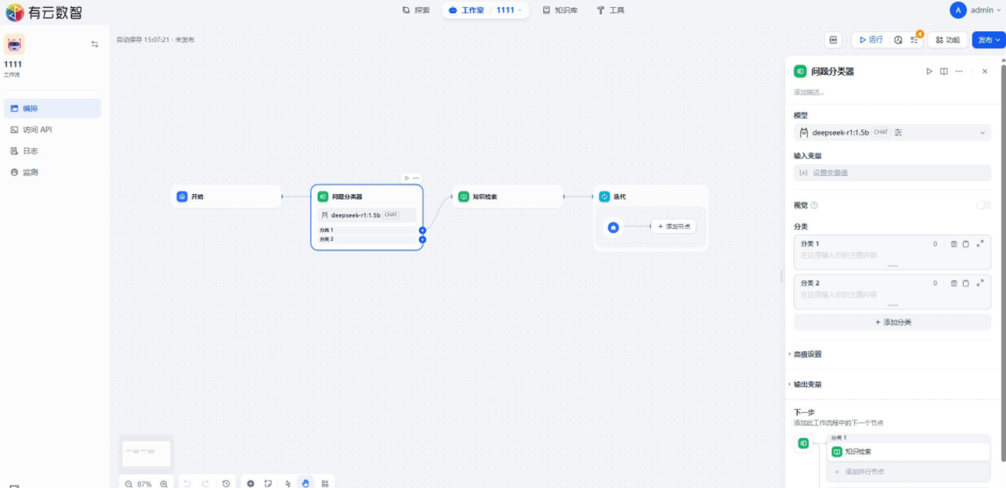Delete 分类 1 with trash icon
The width and height of the screenshot is (1006, 488).
coord(954,244)
